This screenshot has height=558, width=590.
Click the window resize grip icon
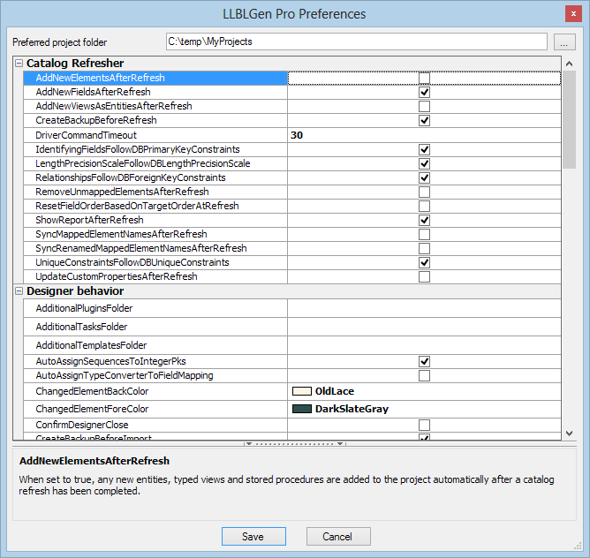point(577,547)
